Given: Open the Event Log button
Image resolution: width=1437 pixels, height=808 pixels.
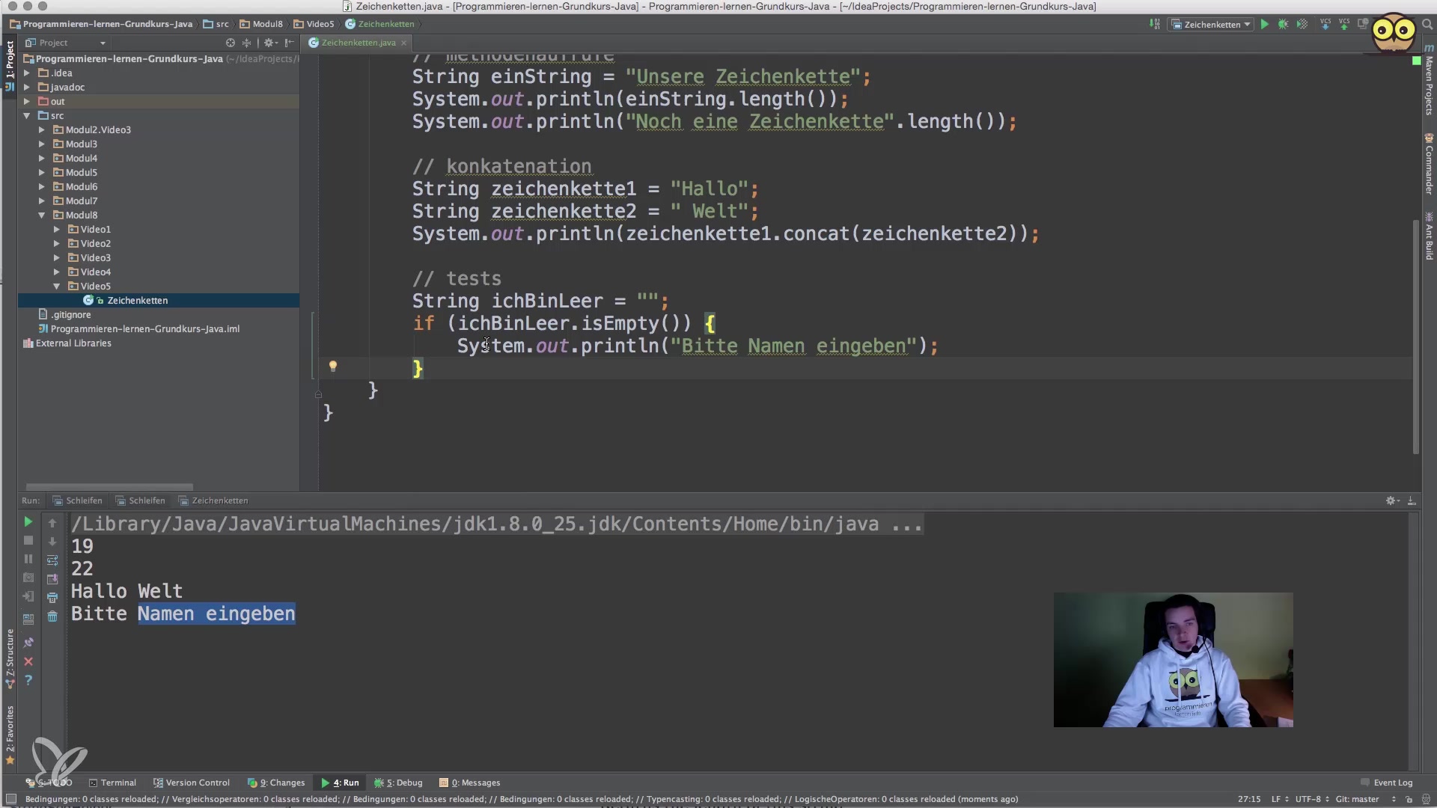Looking at the screenshot, I should pos(1387,783).
